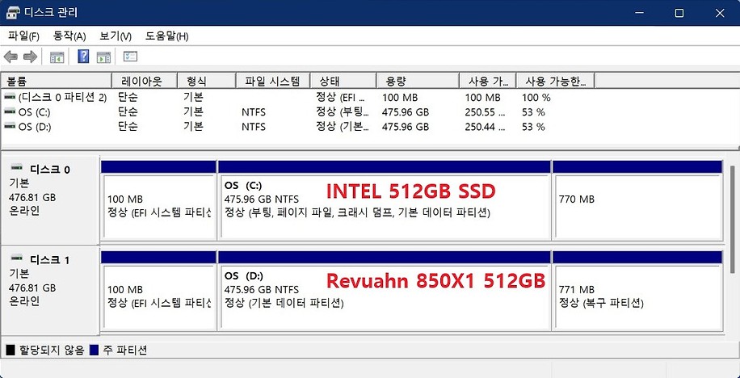The width and height of the screenshot is (740, 378).
Task: Click the settings checklist toolbar icon
Action: 130,57
